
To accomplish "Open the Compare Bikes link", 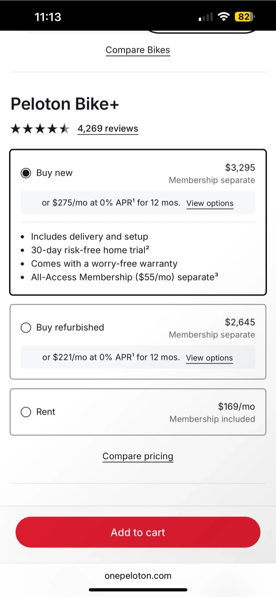I will [x=138, y=50].
